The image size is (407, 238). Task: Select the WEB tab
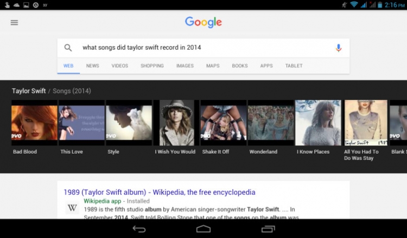pos(68,65)
